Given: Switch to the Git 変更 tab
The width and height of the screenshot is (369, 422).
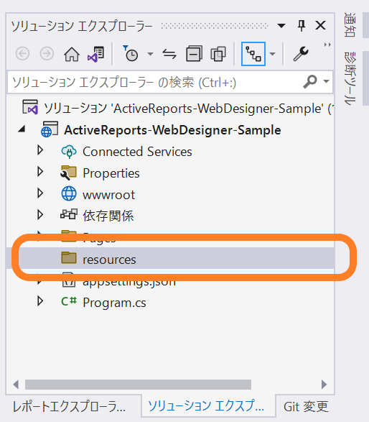Looking at the screenshot, I should coord(306,406).
